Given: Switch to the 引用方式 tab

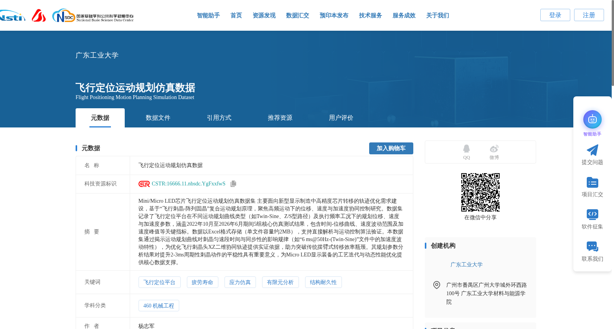Looking at the screenshot, I should [219, 118].
